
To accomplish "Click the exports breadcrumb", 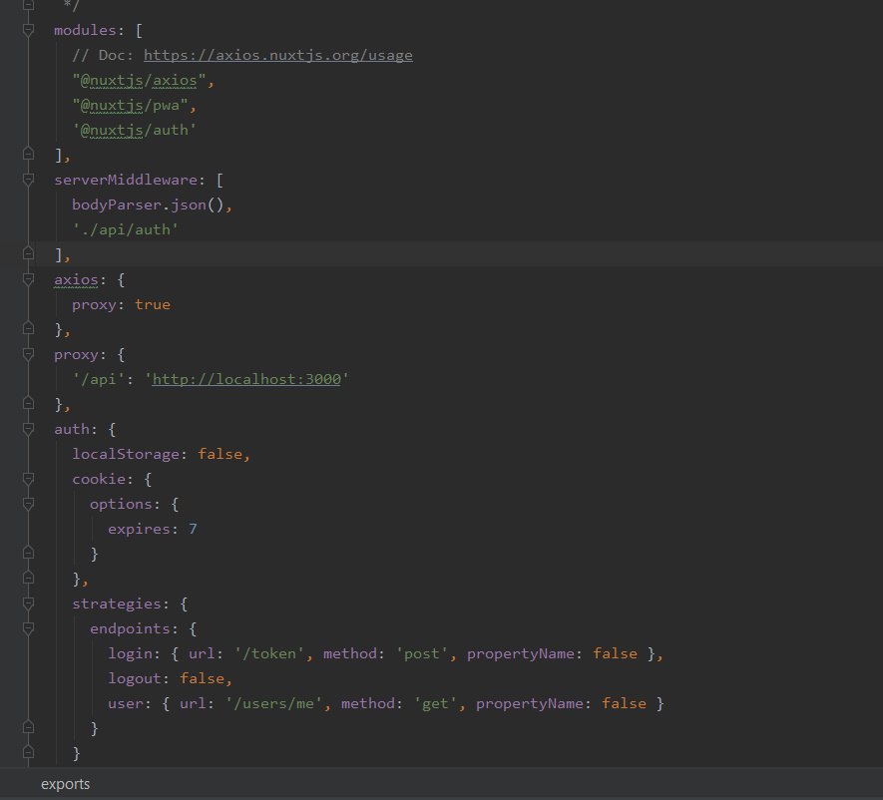I will [65, 784].
